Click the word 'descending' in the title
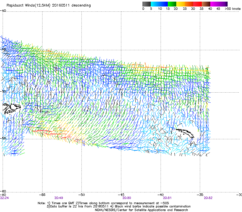The height and width of the screenshot is (212, 242). [81, 6]
